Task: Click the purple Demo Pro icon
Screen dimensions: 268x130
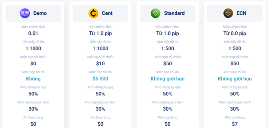Action: pos(25,13)
